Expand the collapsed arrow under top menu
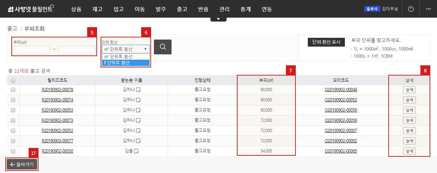The image size is (437, 173). [218, 19]
